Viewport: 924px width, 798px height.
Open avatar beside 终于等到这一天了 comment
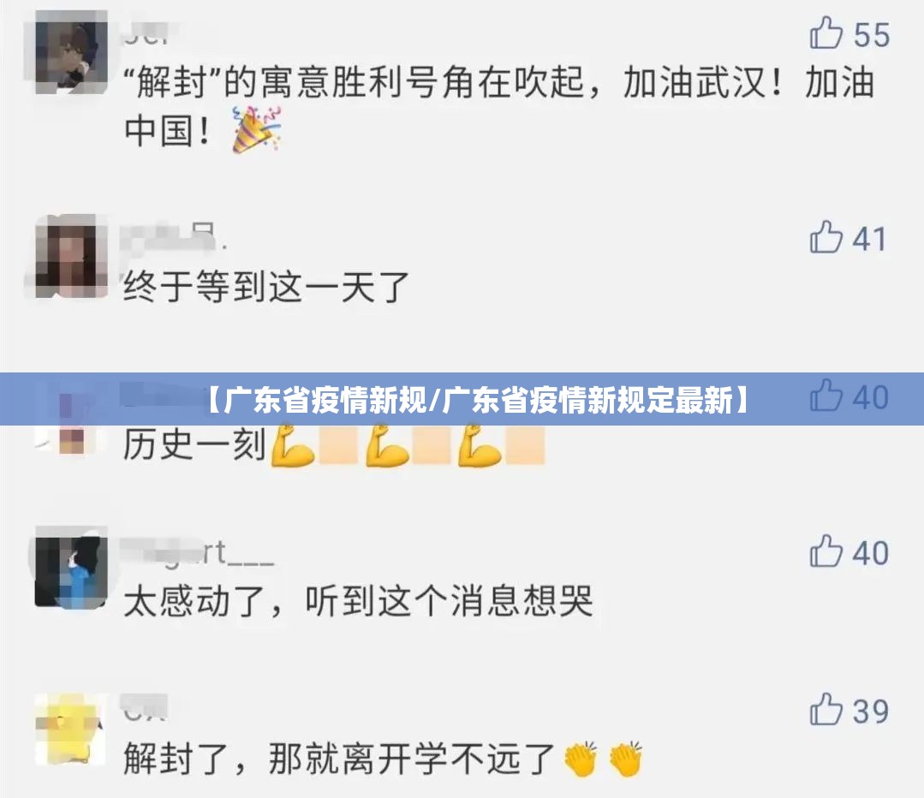[x=71, y=257]
